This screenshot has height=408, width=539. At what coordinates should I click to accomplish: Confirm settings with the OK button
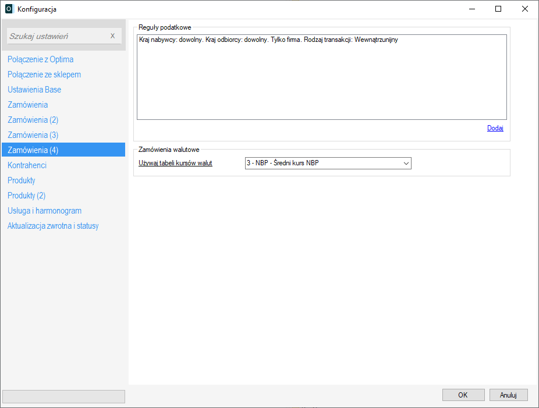pyautogui.click(x=463, y=395)
